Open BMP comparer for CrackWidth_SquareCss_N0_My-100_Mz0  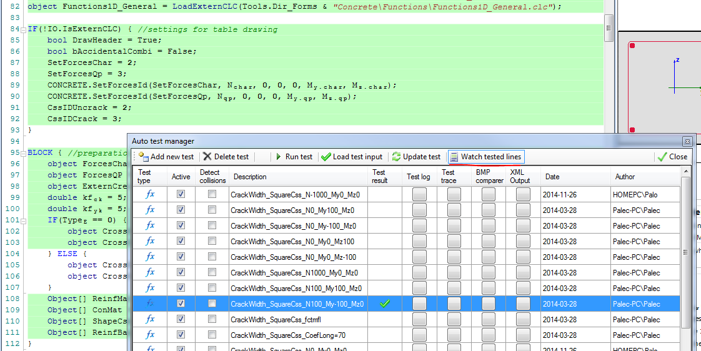pos(489,226)
